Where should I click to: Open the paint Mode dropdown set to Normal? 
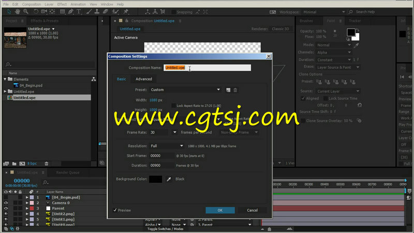click(x=334, y=45)
